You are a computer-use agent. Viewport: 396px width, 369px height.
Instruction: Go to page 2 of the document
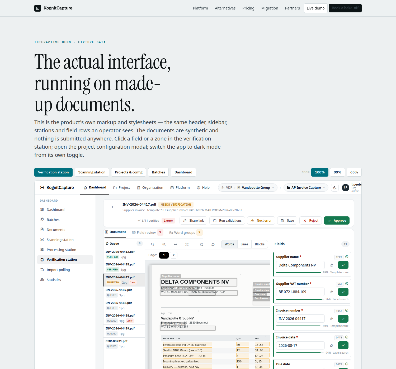click(x=173, y=255)
